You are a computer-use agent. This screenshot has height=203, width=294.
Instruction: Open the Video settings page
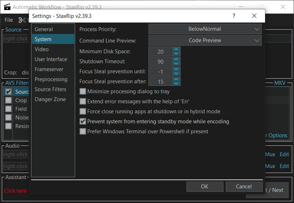click(x=53, y=49)
